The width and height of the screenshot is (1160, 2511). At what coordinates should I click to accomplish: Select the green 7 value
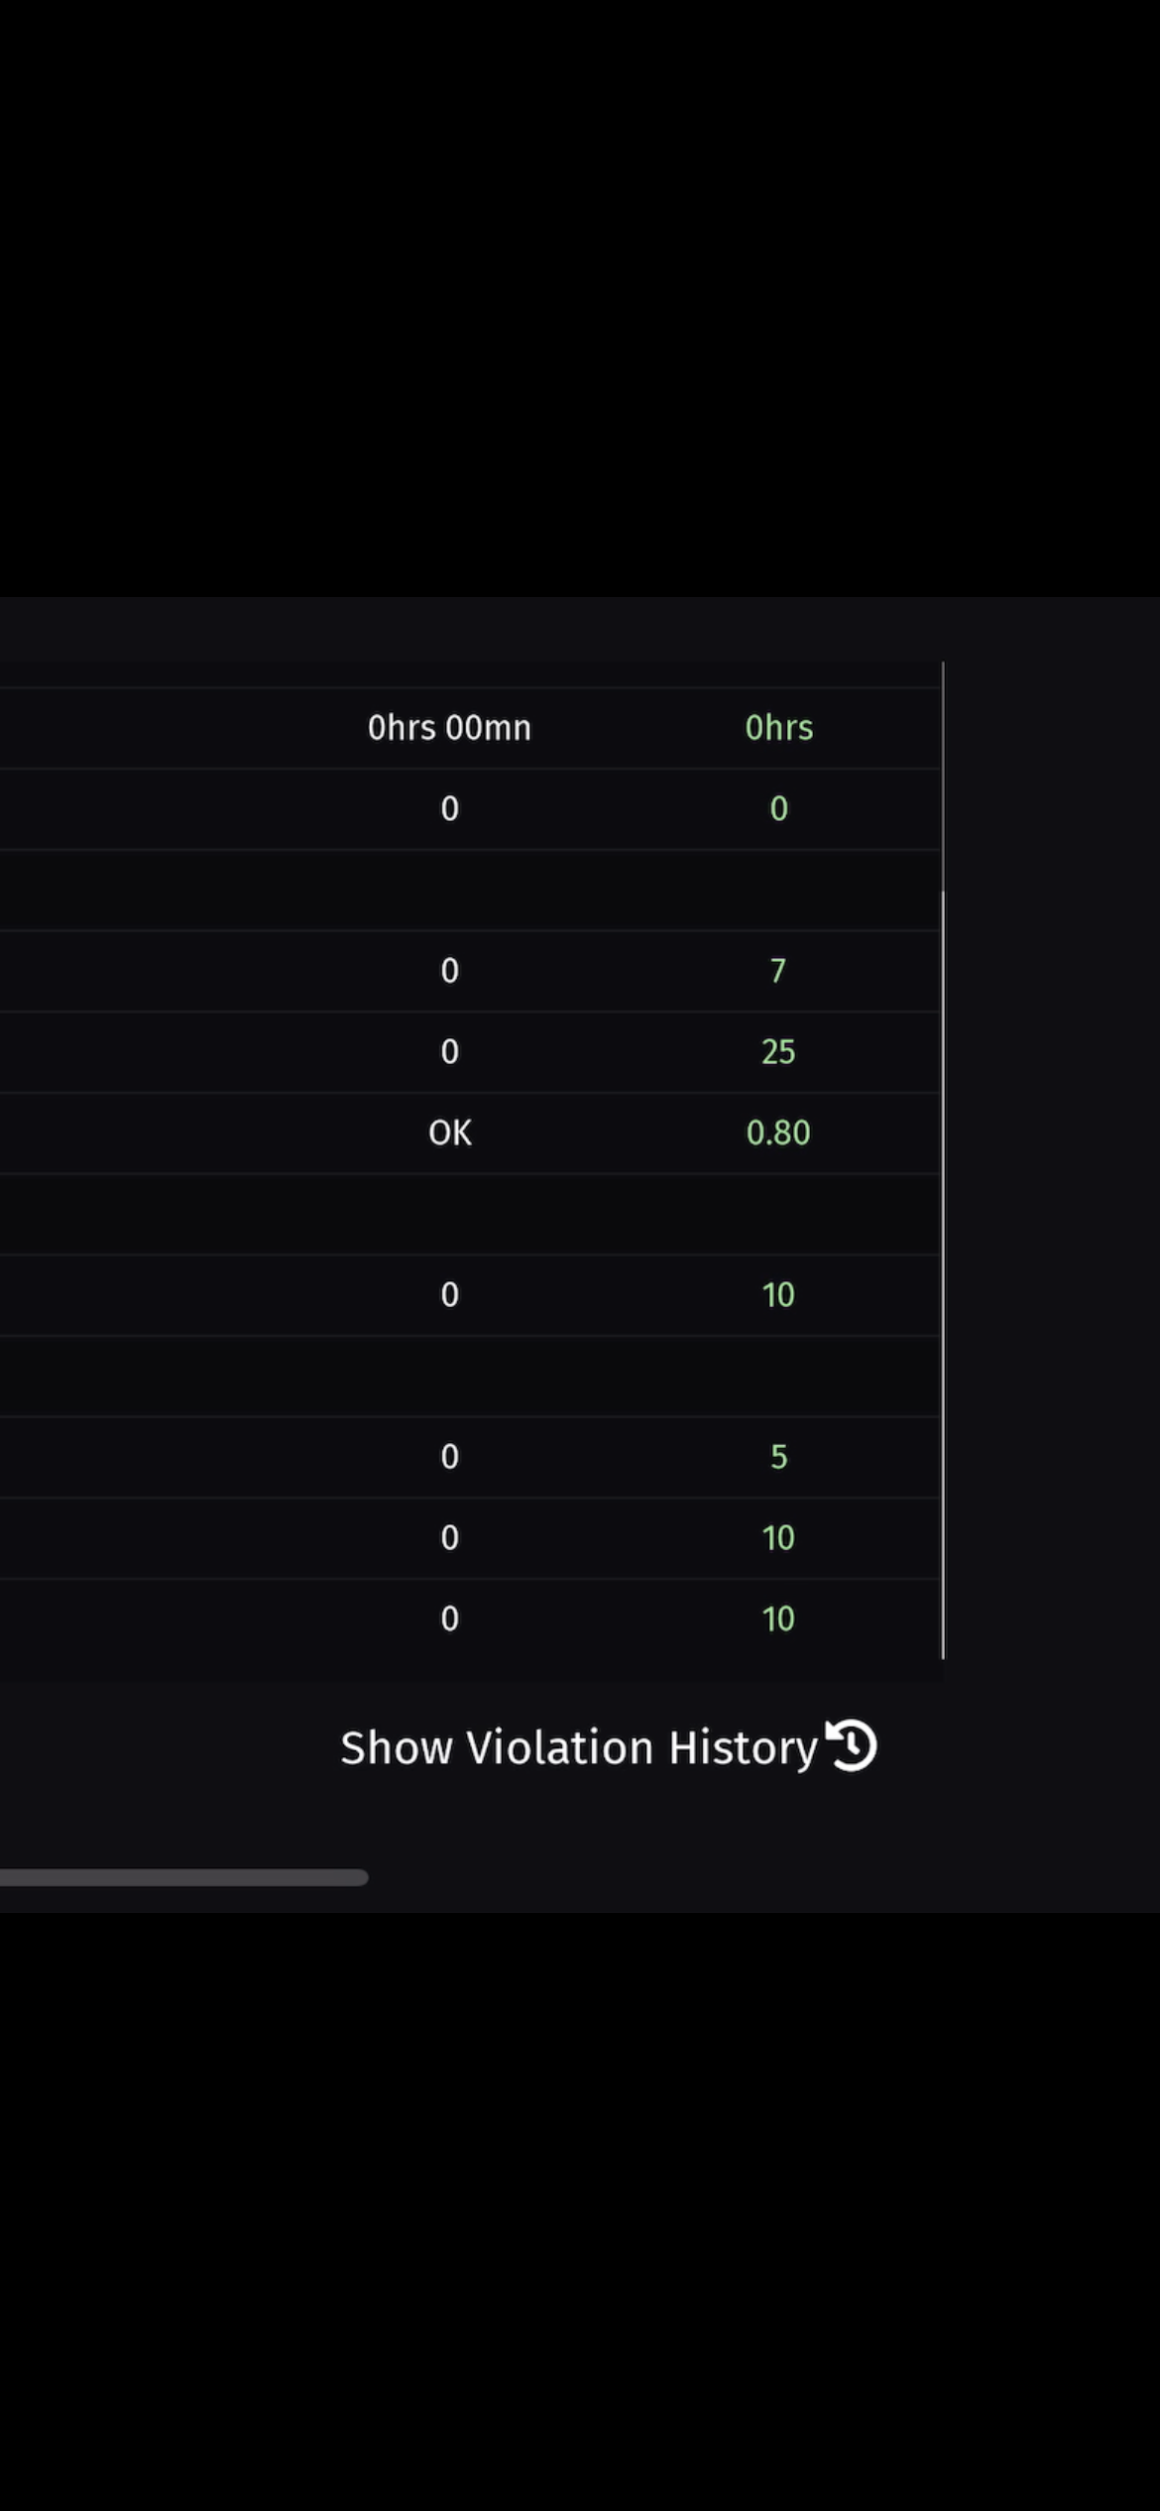[x=778, y=970]
